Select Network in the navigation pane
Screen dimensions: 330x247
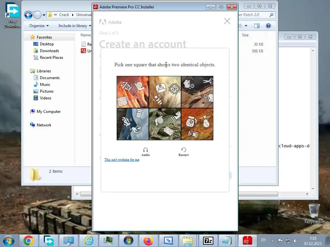click(44, 125)
